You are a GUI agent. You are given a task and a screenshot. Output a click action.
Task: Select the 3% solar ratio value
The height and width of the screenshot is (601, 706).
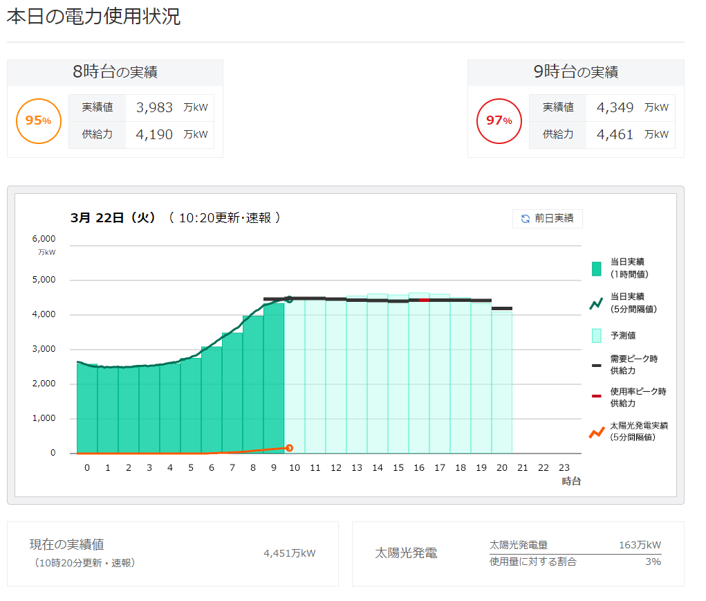tap(653, 562)
